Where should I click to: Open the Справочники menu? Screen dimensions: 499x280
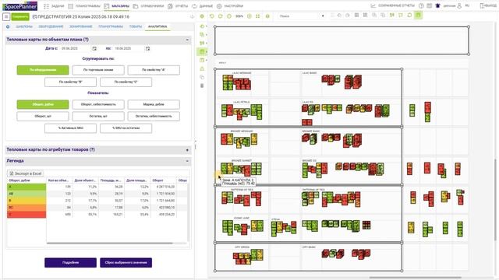(x=149, y=6)
